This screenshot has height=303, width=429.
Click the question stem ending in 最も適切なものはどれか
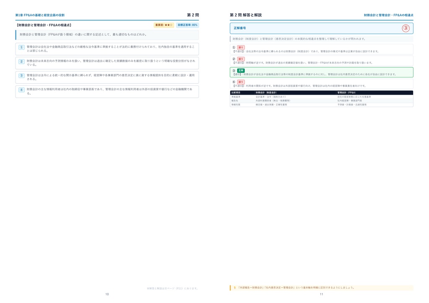click(83, 34)
